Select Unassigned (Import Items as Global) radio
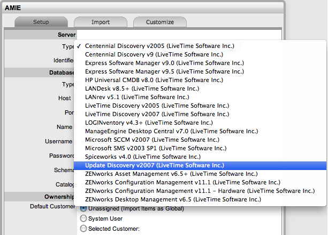 [83, 208]
